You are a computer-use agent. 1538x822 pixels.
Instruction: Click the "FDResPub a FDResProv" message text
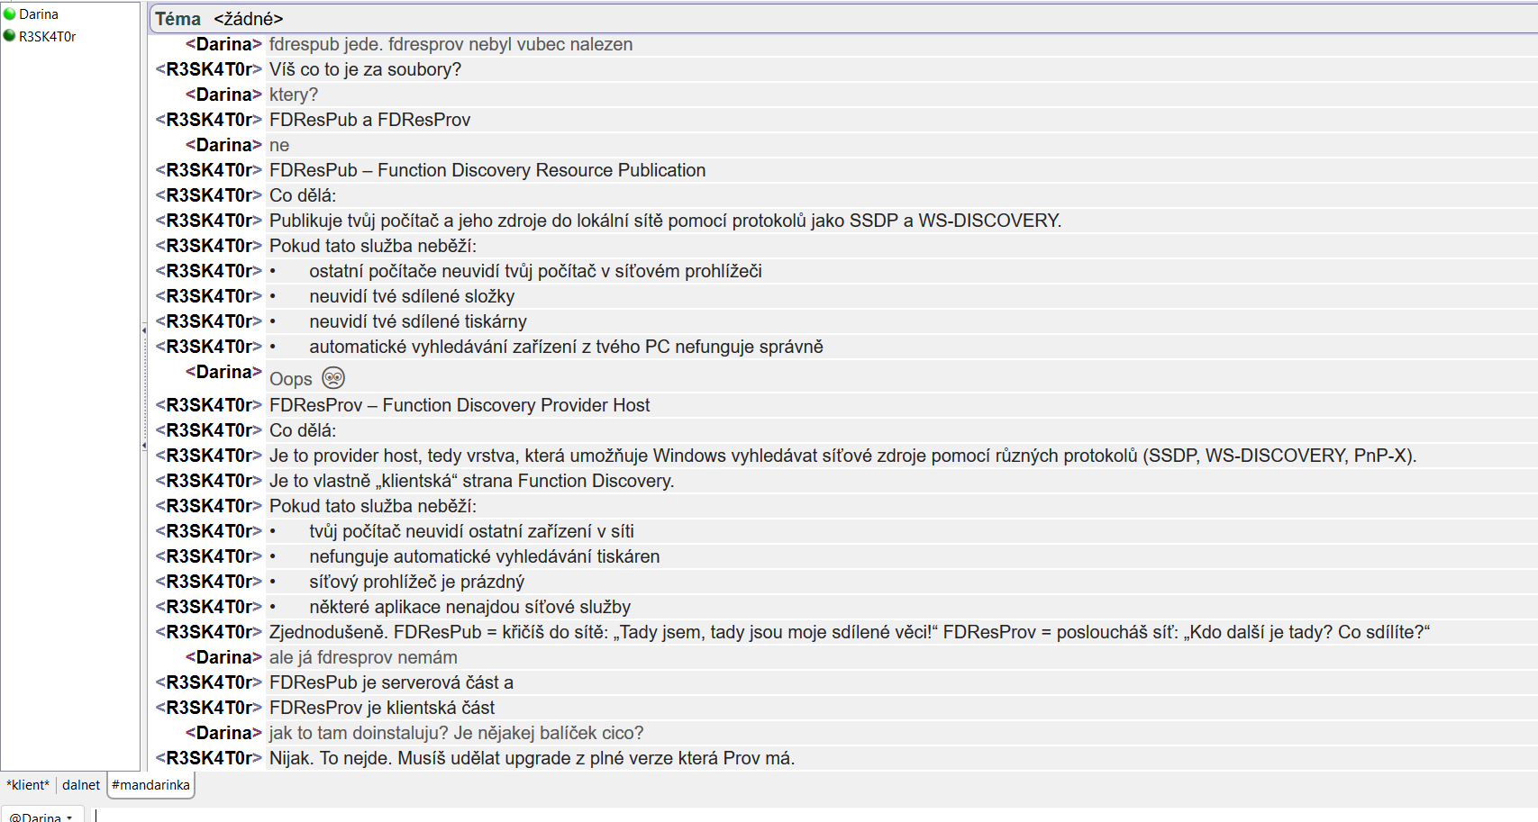pos(369,120)
